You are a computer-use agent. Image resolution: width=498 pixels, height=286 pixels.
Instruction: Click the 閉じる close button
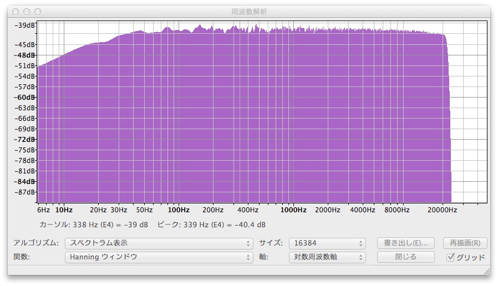coord(405,257)
